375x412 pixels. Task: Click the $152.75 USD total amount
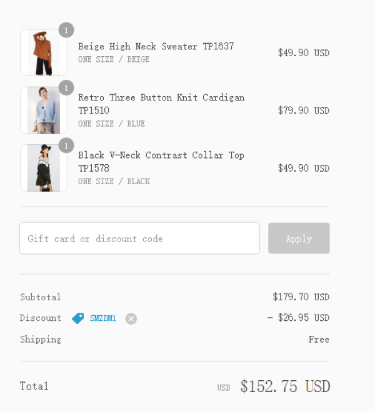click(285, 386)
